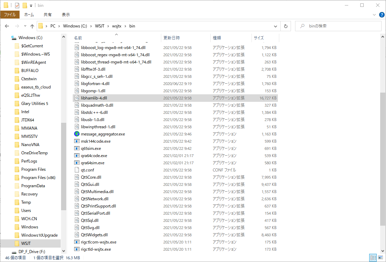
Task: Click the DP_F_Drive (F:) drive icon
Action: [14, 252]
